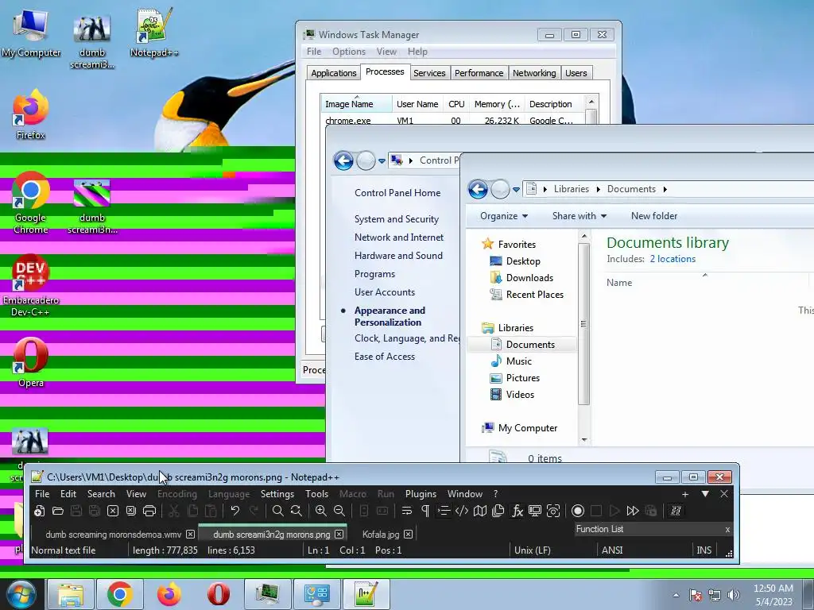814x610 pixels.
Task: Select Downloads in the Favorites tree
Action: (x=529, y=278)
